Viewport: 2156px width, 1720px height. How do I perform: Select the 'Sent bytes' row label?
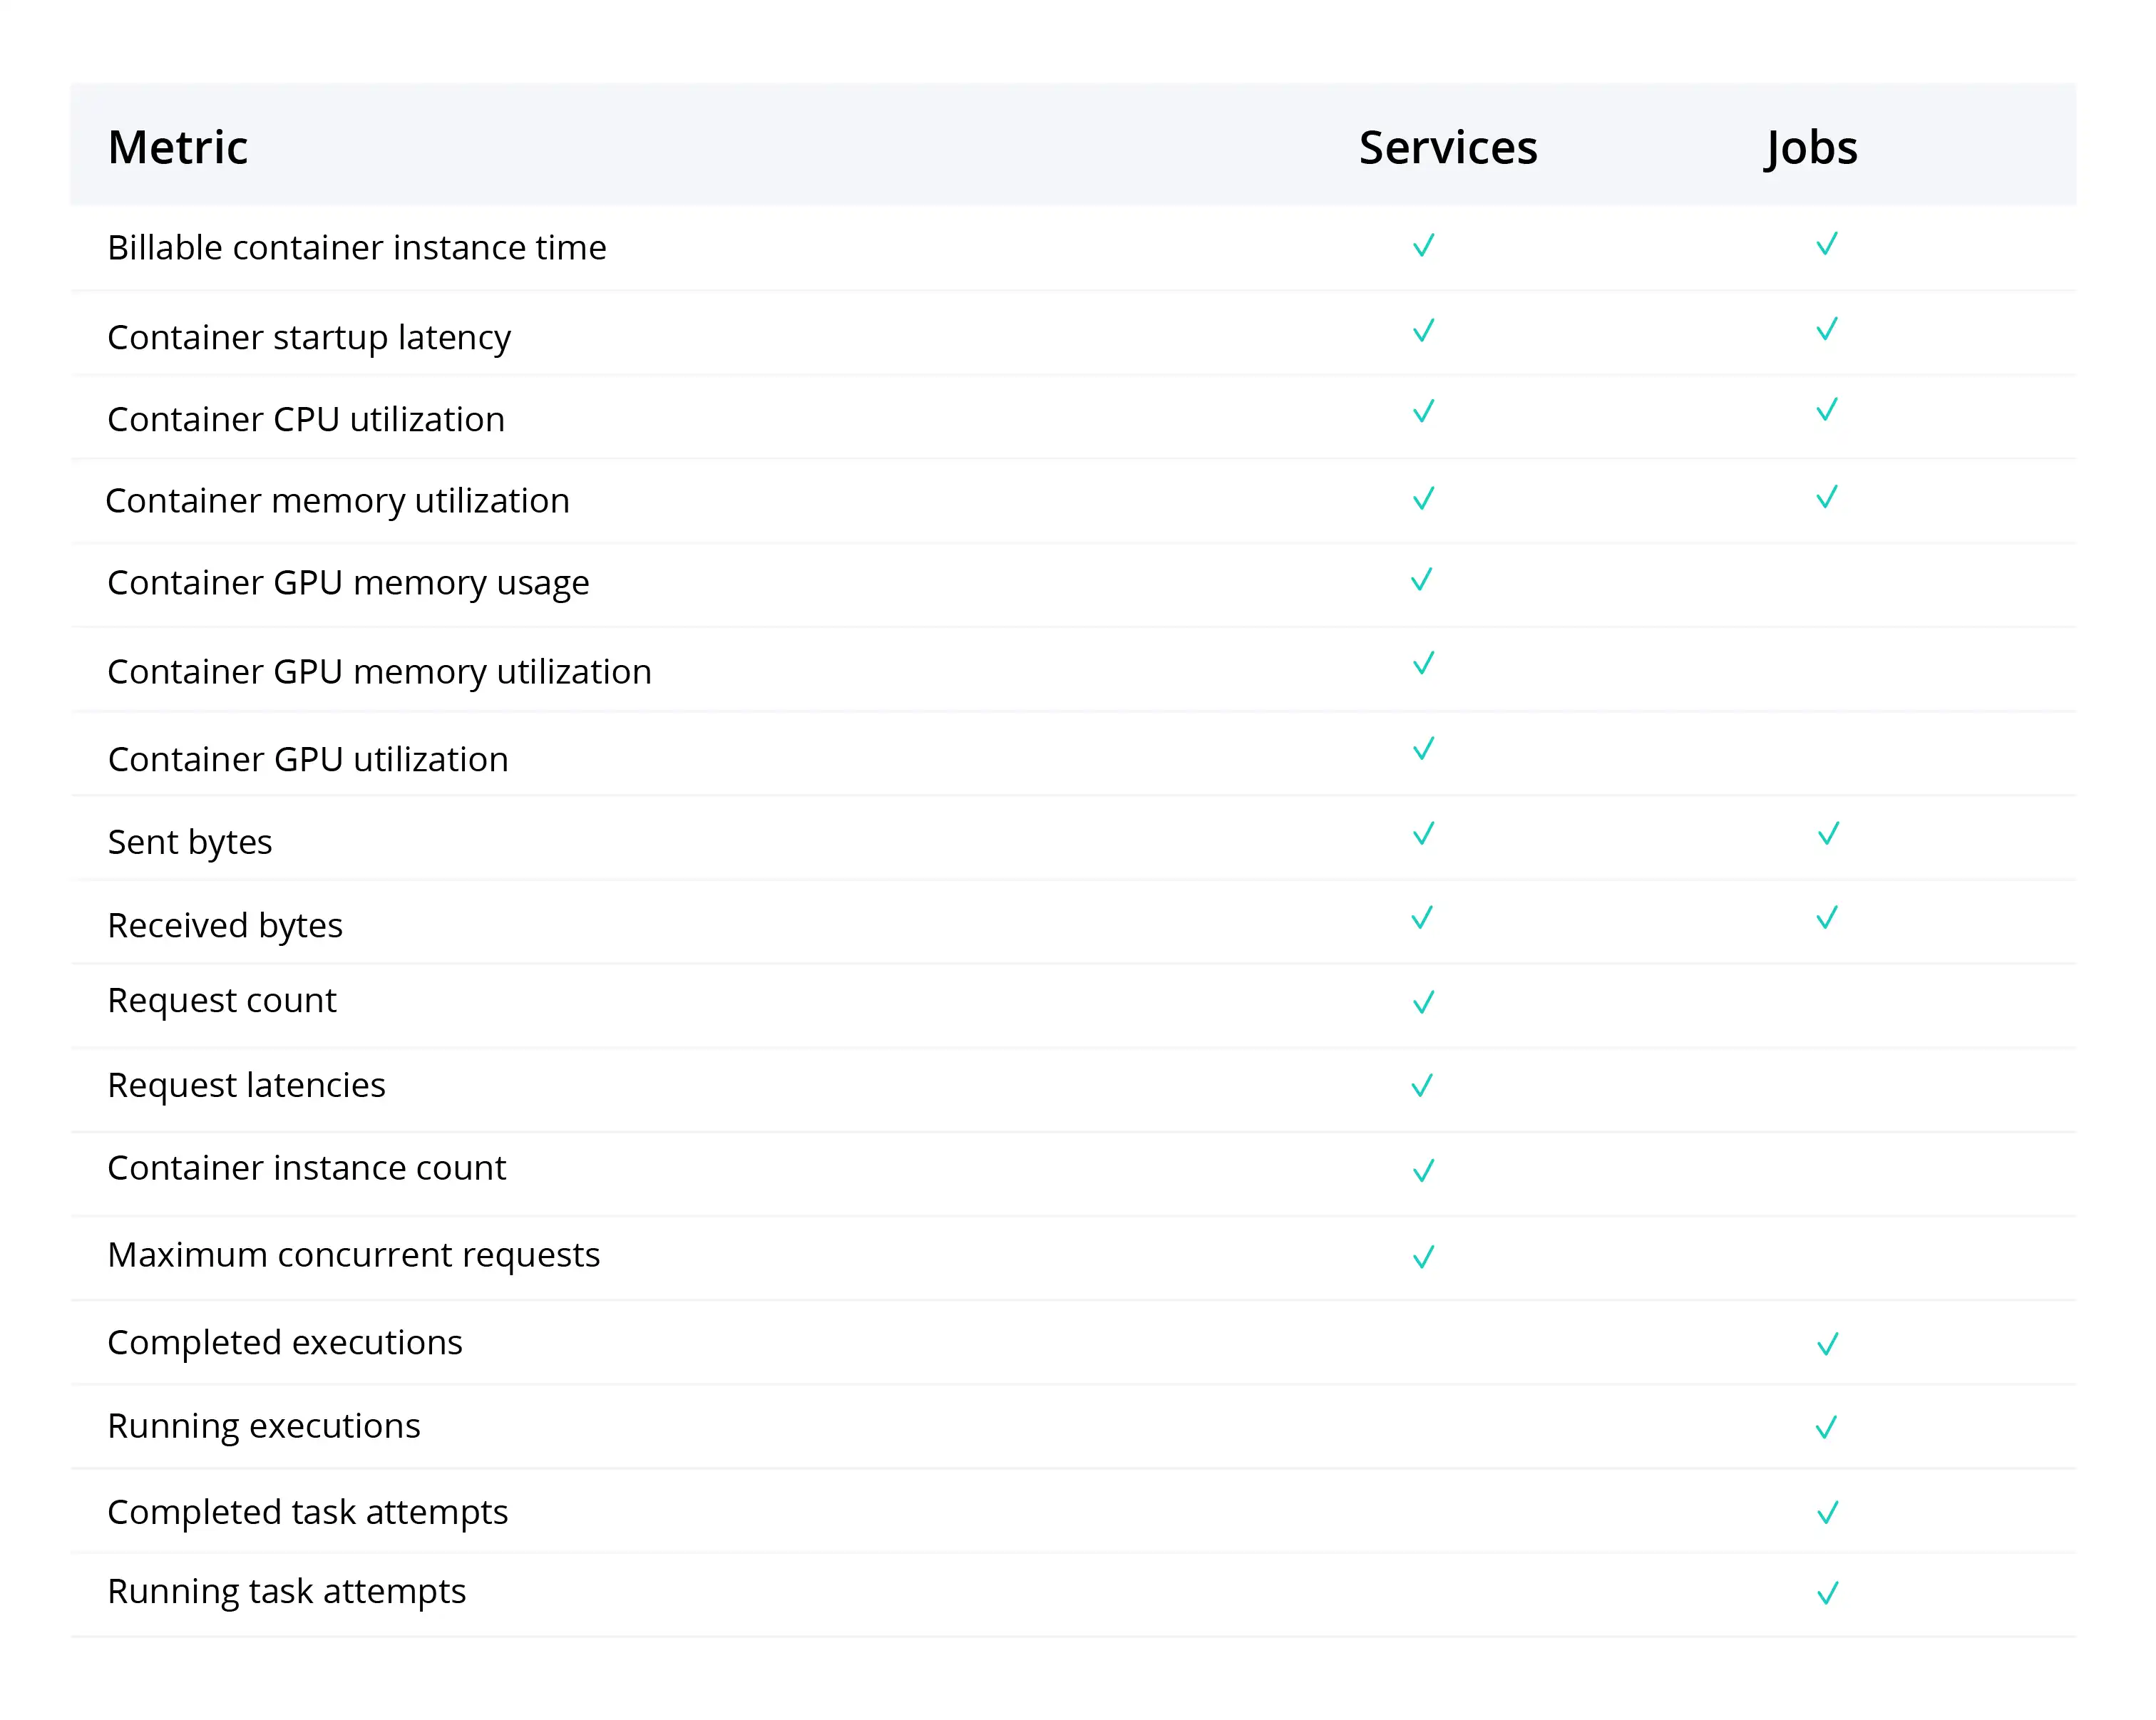[190, 843]
